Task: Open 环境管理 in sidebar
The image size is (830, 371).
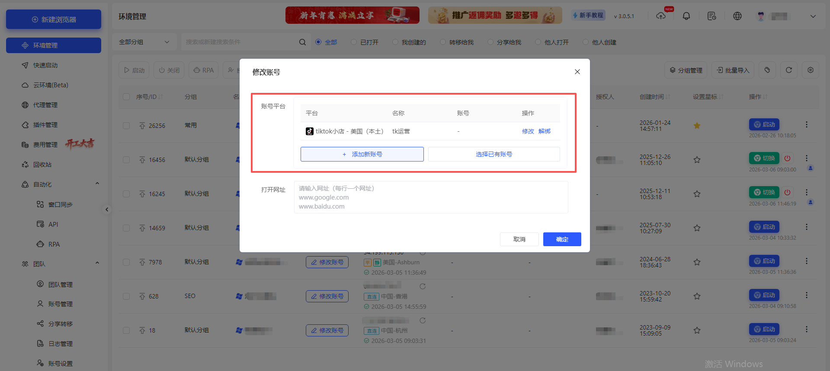Action: (x=54, y=45)
